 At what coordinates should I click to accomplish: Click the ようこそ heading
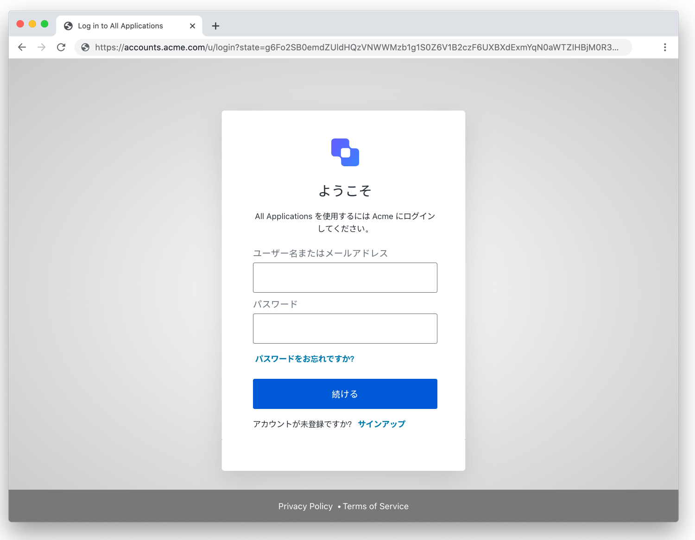345,191
